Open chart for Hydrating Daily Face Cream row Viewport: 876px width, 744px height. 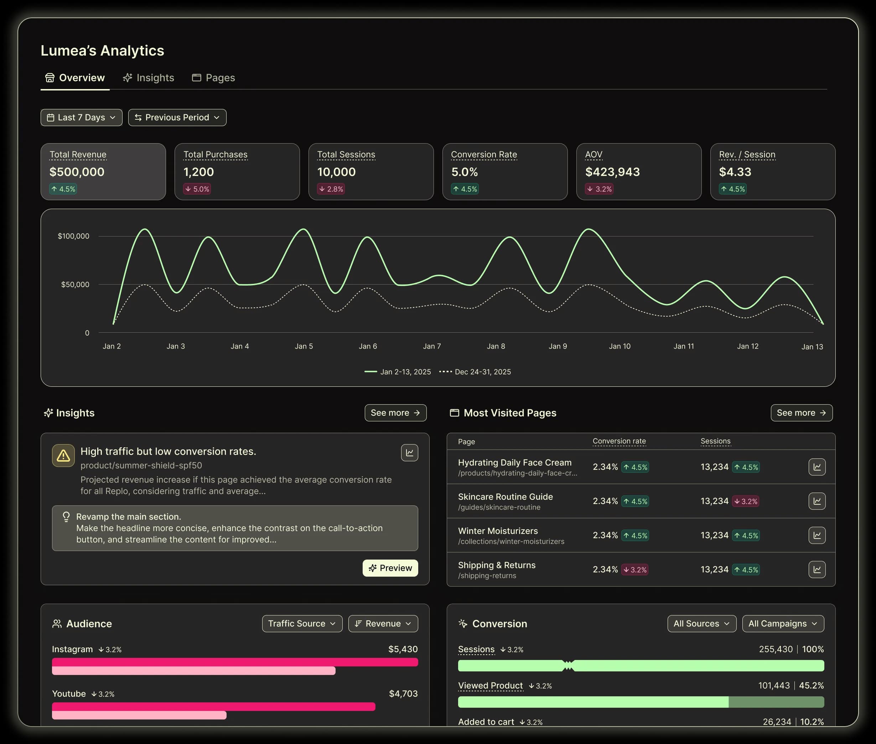click(x=817, y=467)
